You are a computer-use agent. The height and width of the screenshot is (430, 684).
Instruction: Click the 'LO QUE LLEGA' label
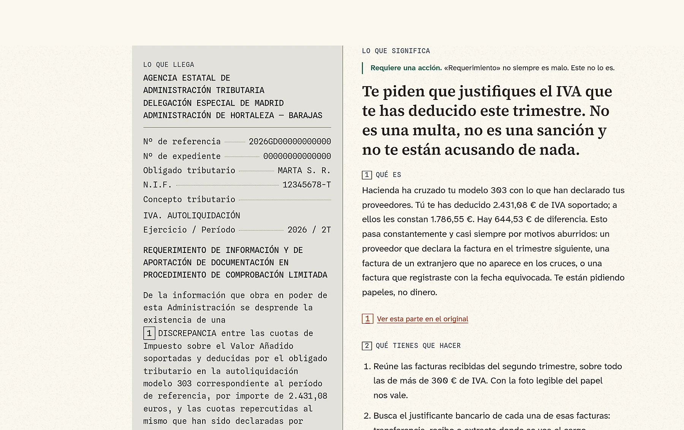169,65
